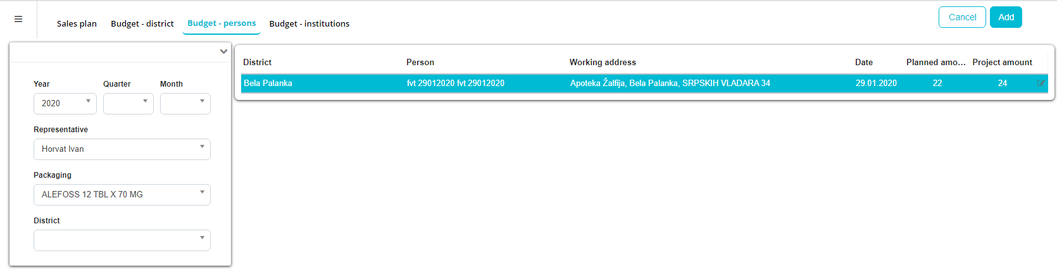Open the Packaging dropdown with ALEFOSS
The width and height of the screenshot is (1057, 272).
coord(122,195)
